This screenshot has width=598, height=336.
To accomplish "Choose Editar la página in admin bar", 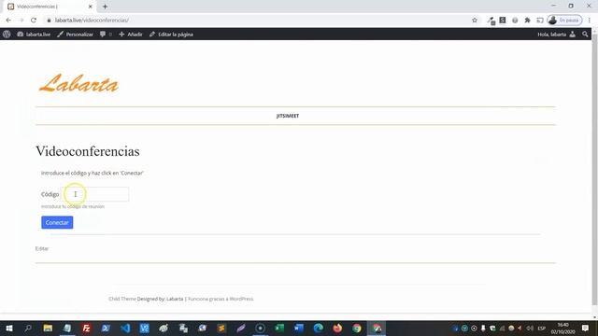I will [x=171, y=35].
